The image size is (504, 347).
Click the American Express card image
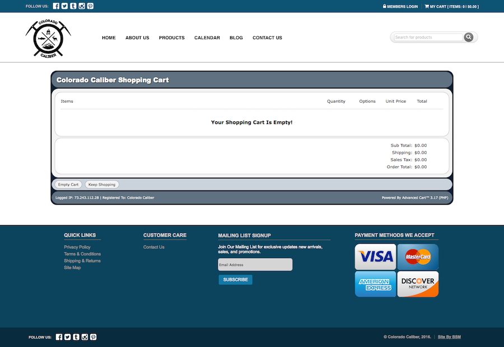point(375,284)
